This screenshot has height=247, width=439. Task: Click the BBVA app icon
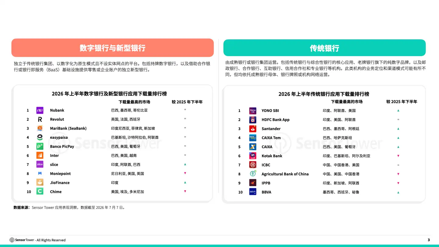(253, 192)
